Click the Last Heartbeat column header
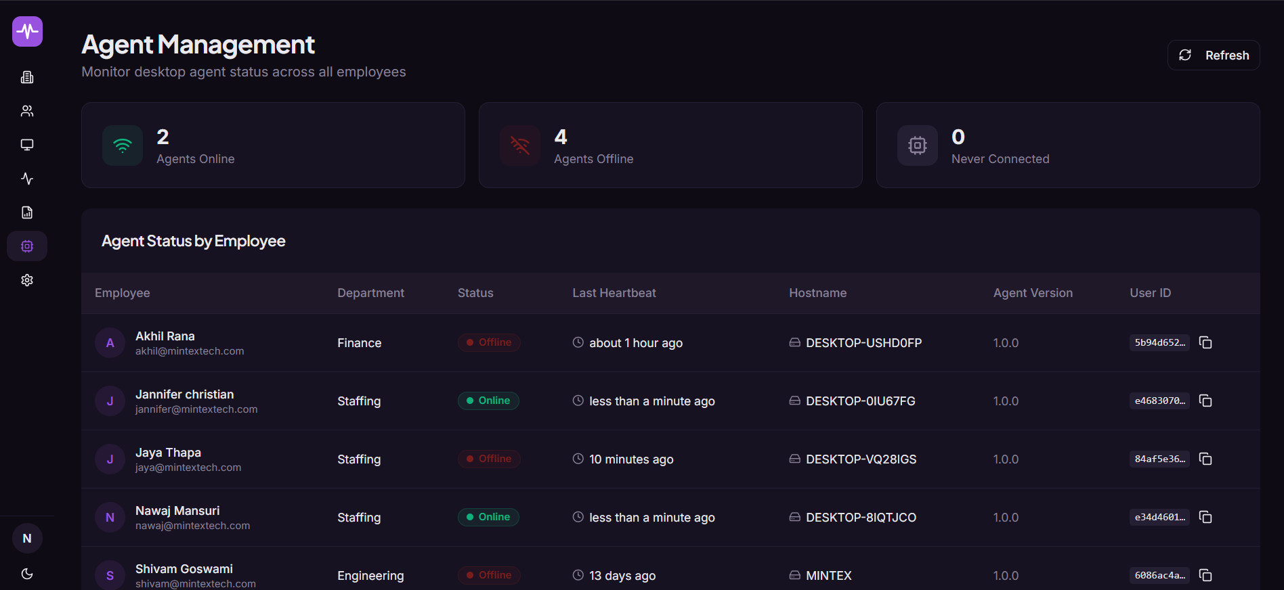The height and width of the screenshot is (590, 1284). 614,293
